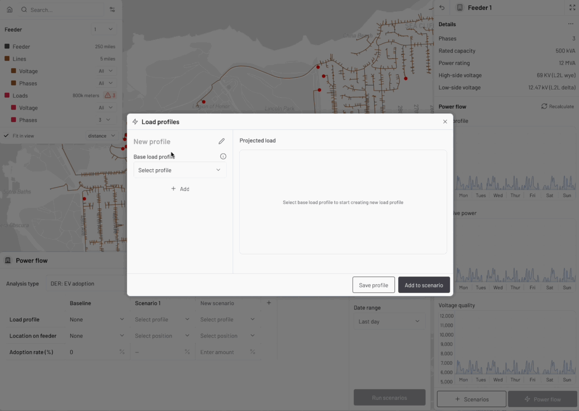Close the Load profiles dialog
This screenshot has width=579, height=411.
pos(445,122)
